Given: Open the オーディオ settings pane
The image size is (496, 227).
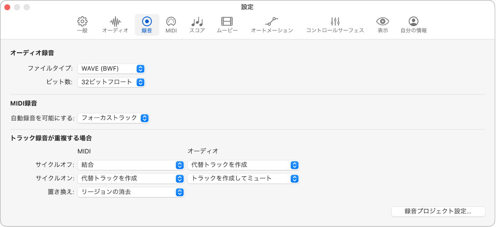Looking at the screenshot, I should point(115,24).
